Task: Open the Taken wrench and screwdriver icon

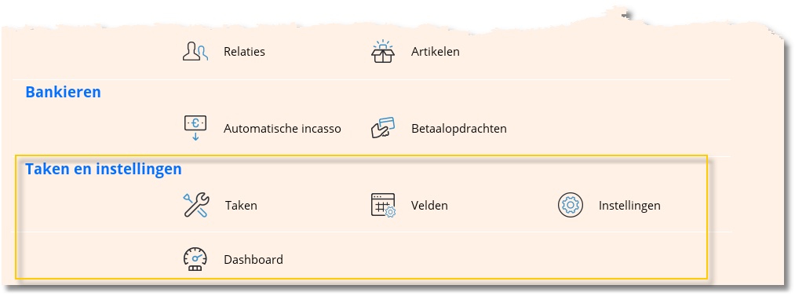Action: tap(195, 205)
